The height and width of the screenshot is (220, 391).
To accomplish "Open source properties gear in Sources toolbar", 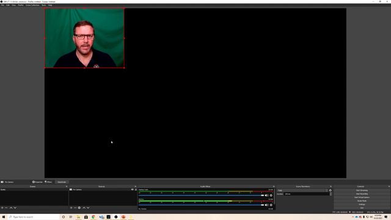I will coord(79,208).
